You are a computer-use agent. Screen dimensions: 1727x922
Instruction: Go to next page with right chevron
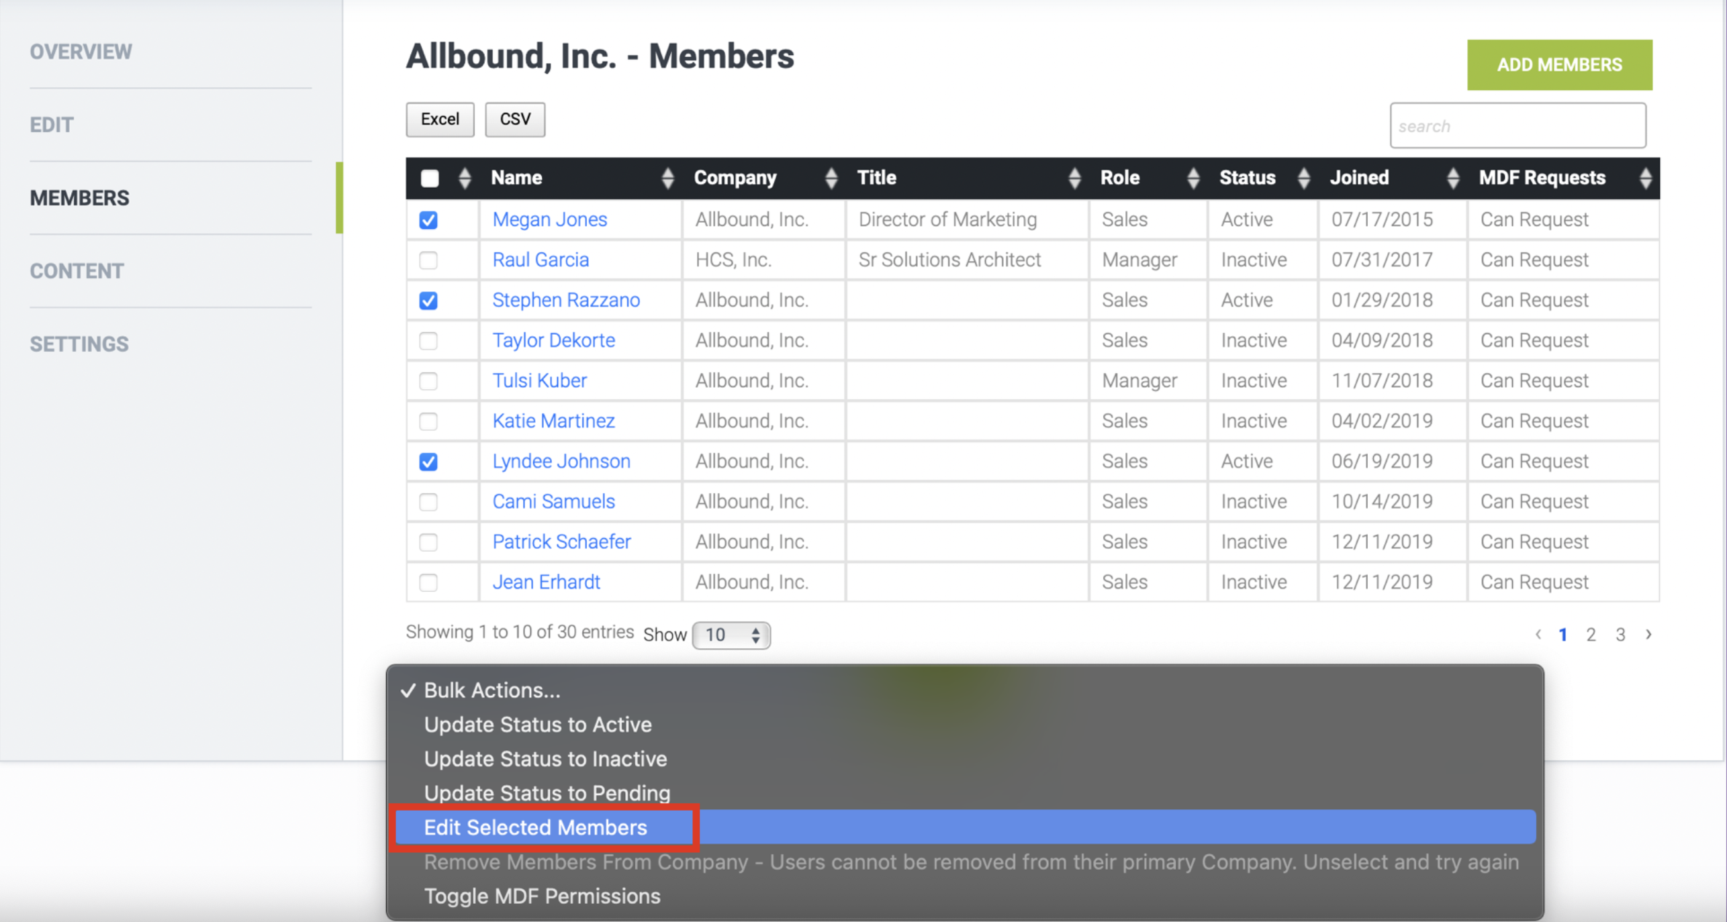[1648, 634]
